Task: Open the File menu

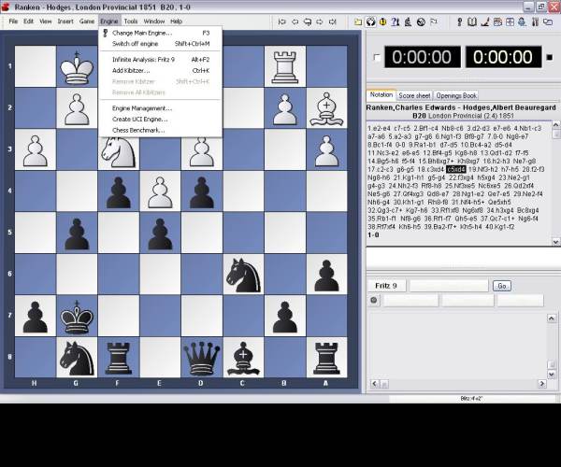Action: pyautogui.click(x=13, y=21)
